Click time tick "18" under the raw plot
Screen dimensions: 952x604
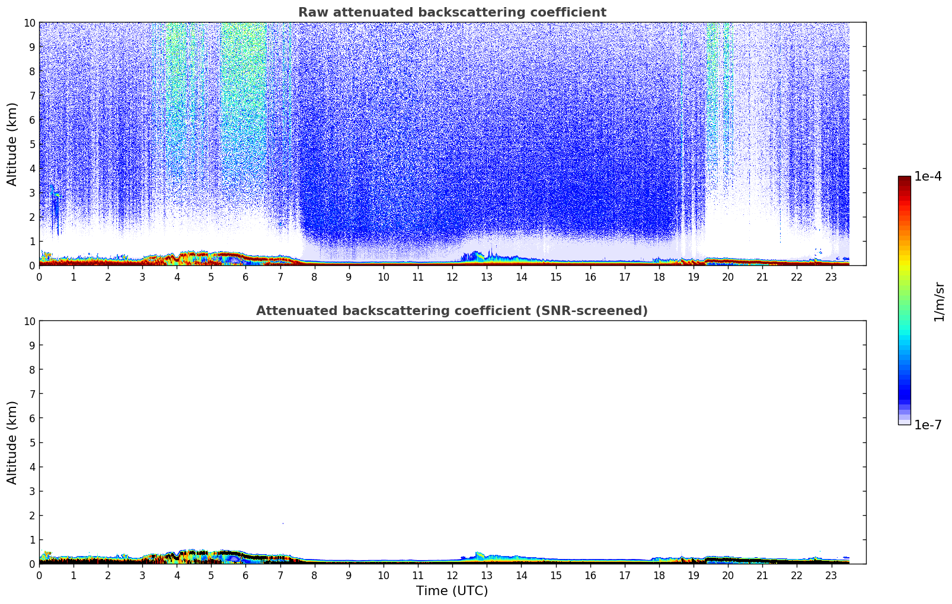(659, 277)
